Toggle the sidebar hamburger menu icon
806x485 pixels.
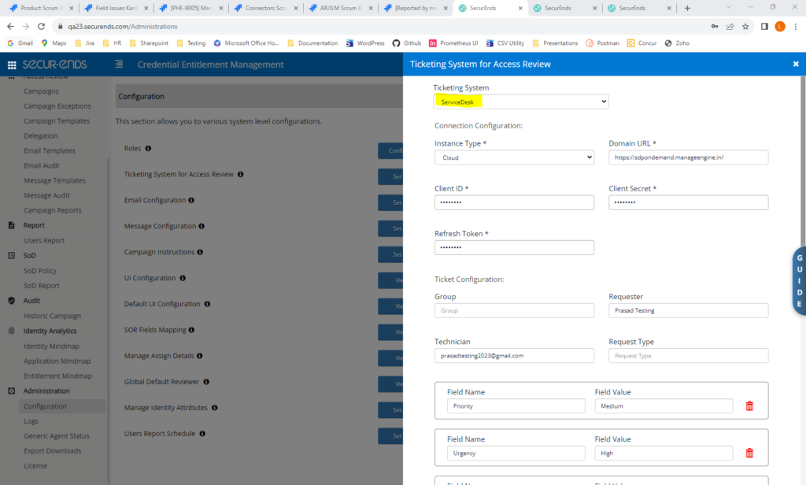pos(119,65)
